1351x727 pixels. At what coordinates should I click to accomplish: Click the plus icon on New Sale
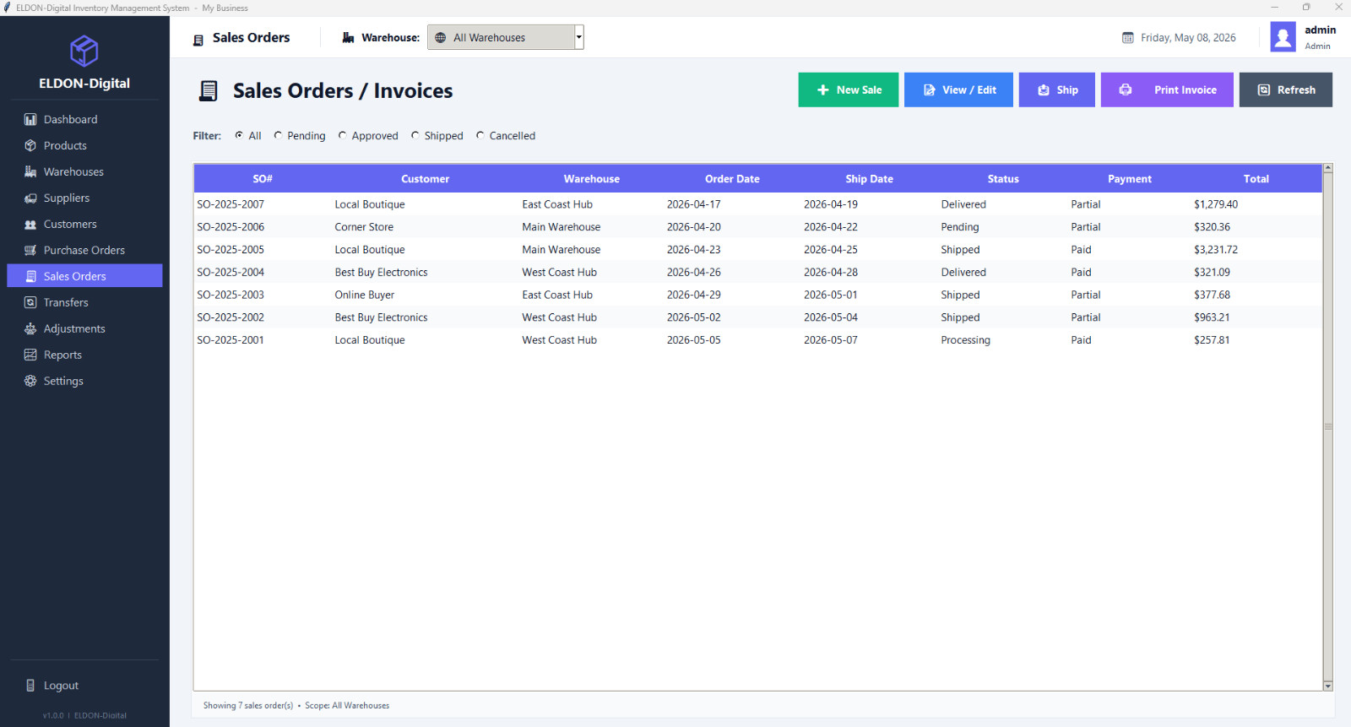[822, 90]
